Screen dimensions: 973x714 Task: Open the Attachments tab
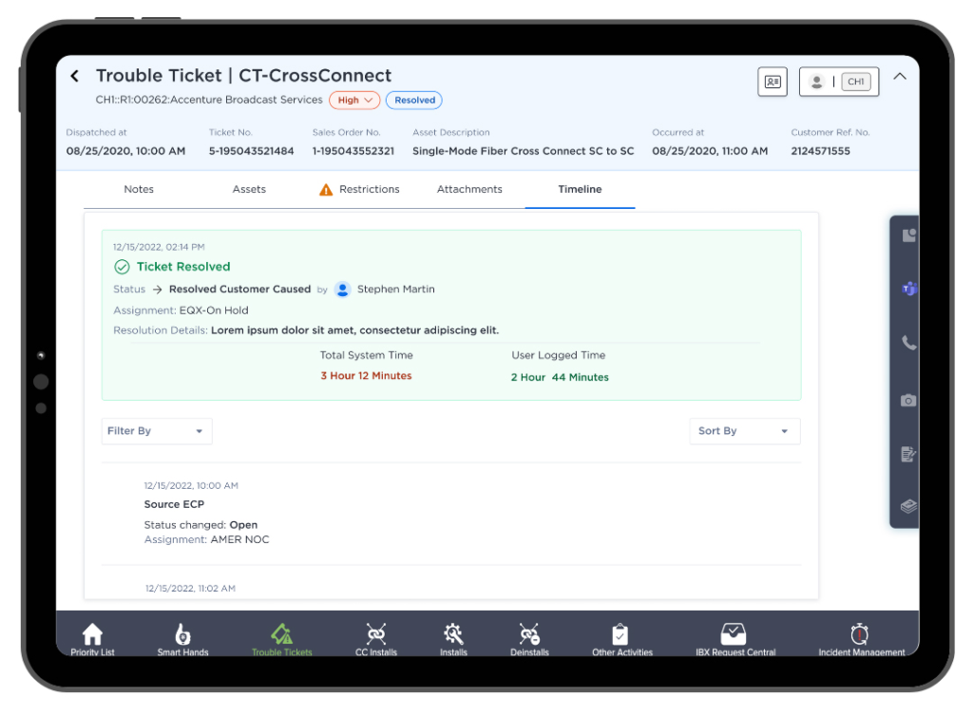point(469,189)
